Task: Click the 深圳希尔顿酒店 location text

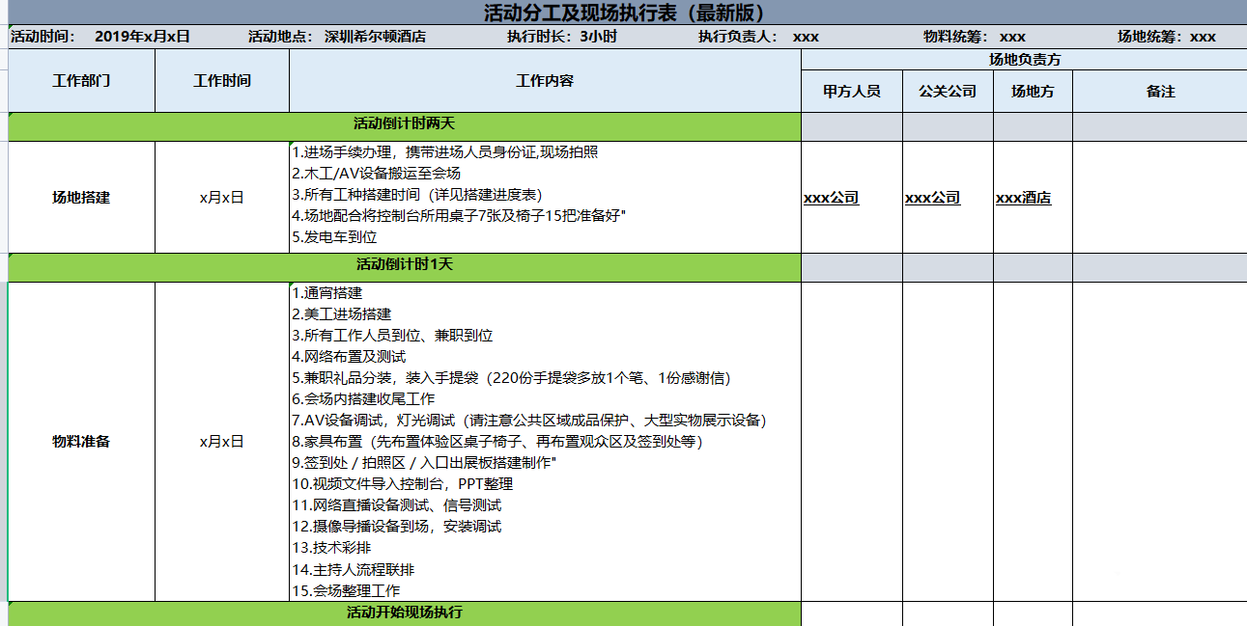Action: pyautogui.click(x=374, y=38)
